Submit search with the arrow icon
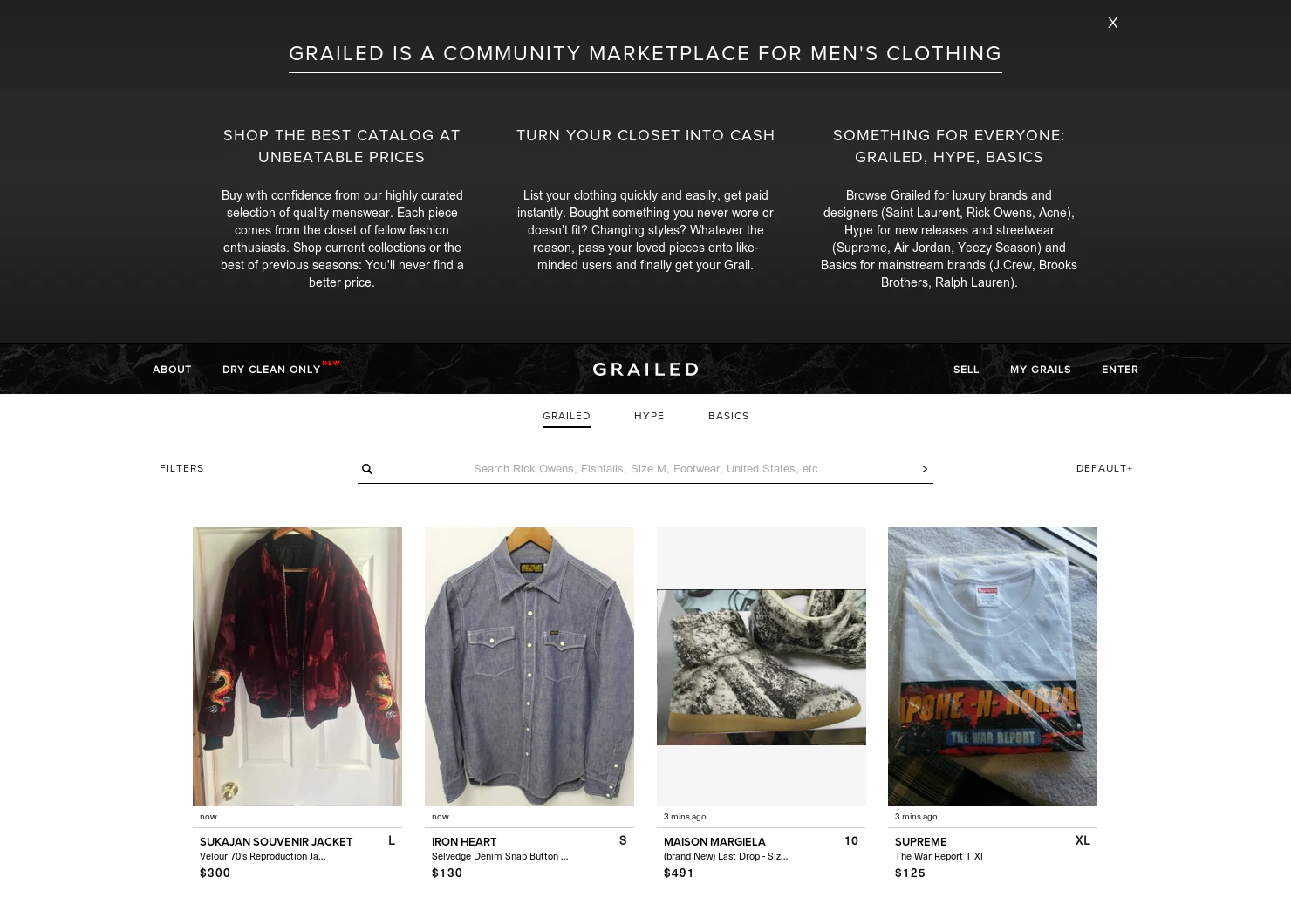Screen dimensions: 1291x904 coord(925,469)
